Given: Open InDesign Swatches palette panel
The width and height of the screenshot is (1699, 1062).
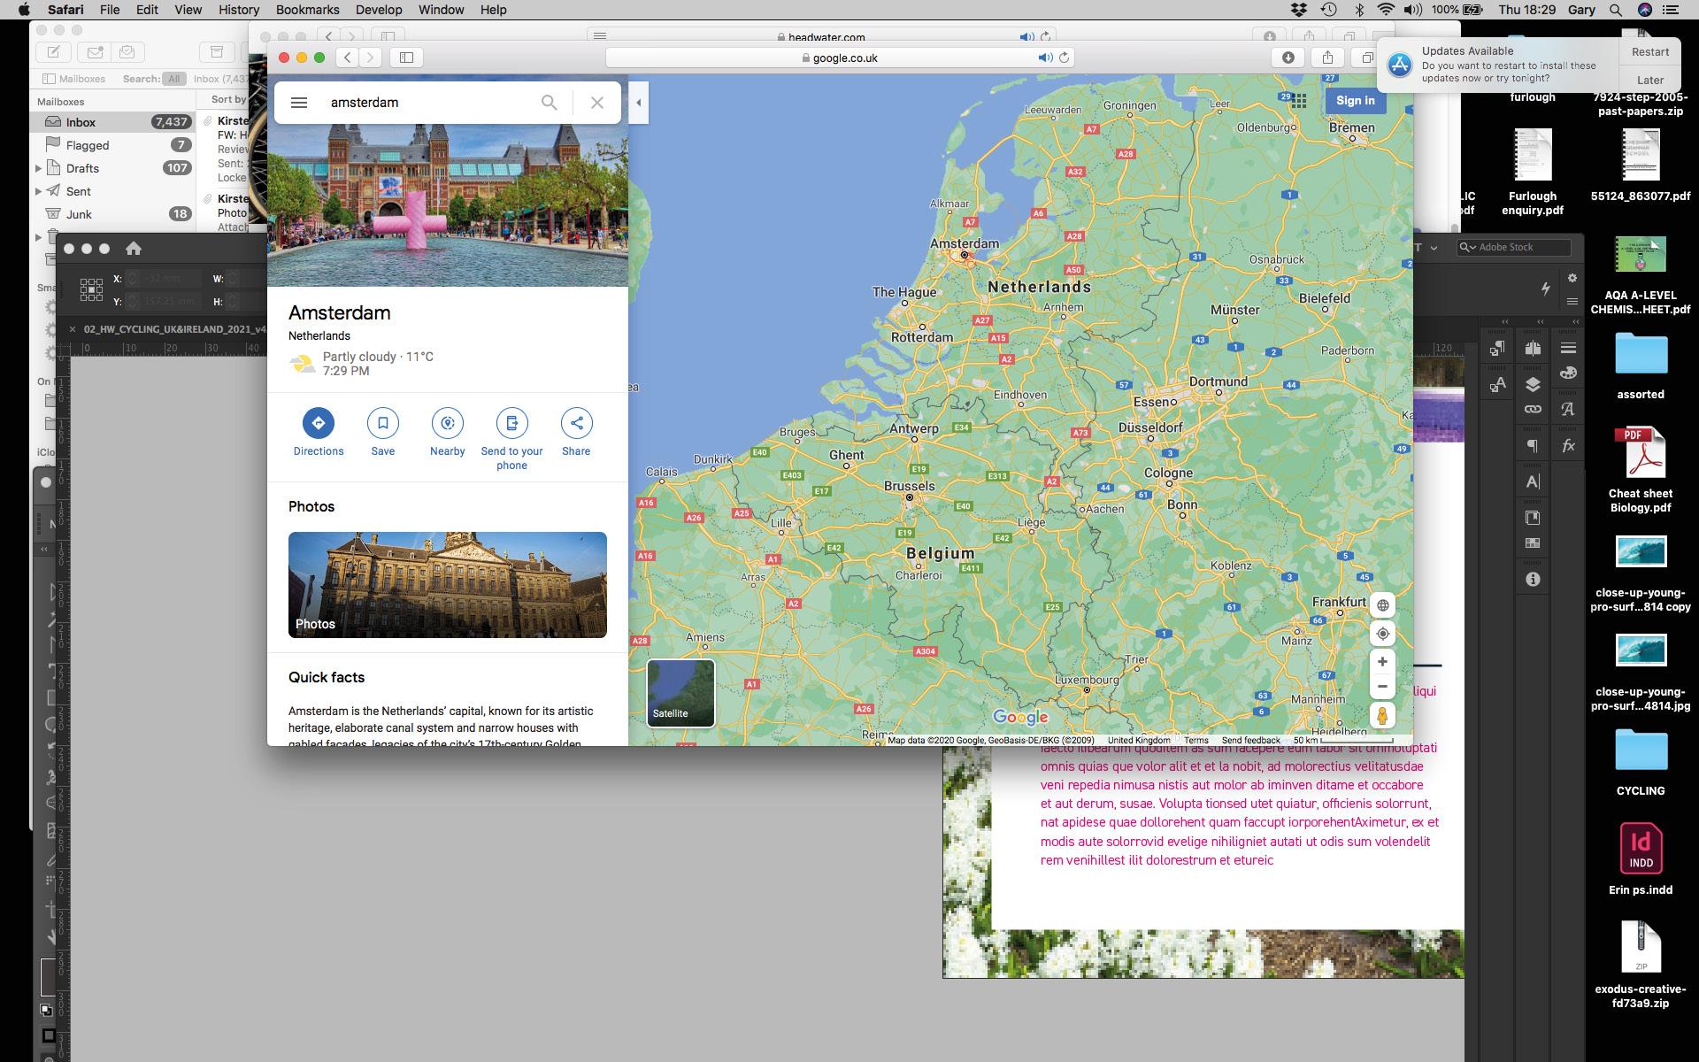Looking at the screenshot, I should pos(1568,373).
